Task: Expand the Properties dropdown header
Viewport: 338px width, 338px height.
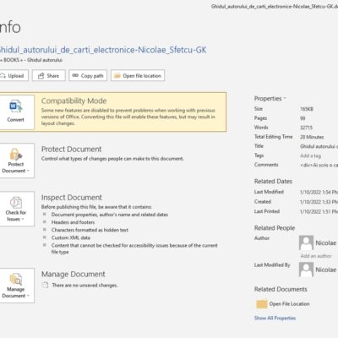Action: (x=270, y=98)
